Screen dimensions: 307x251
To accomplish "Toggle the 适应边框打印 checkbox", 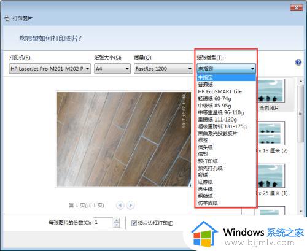I will [x=134, y=223].
